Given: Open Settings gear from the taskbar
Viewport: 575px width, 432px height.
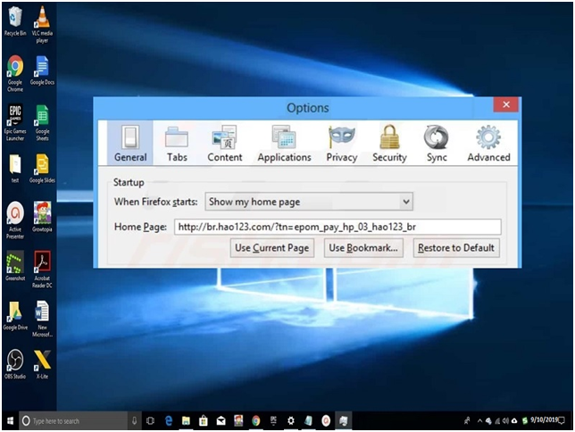Looking at the screenshot, I should [291, 420].
